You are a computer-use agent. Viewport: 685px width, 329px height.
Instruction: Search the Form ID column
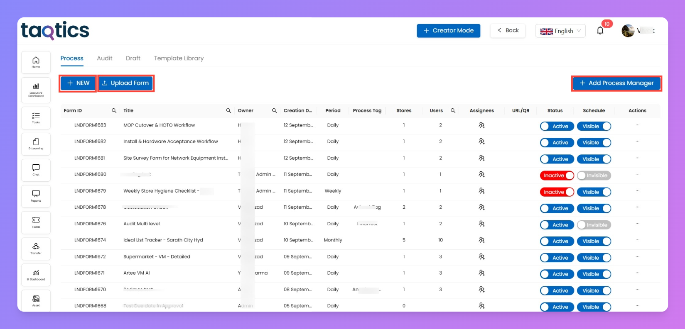(x=114, y=111)
